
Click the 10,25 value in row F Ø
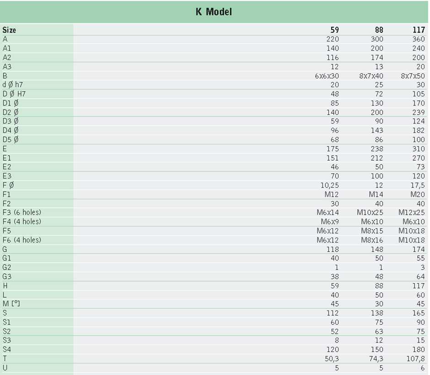(x=329, y=185)
